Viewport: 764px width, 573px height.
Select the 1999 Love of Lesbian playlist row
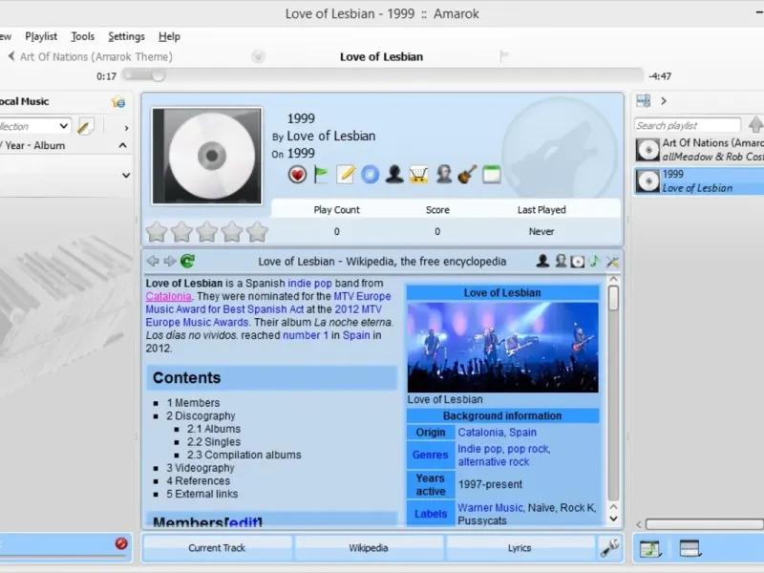(x=700, y=180)
